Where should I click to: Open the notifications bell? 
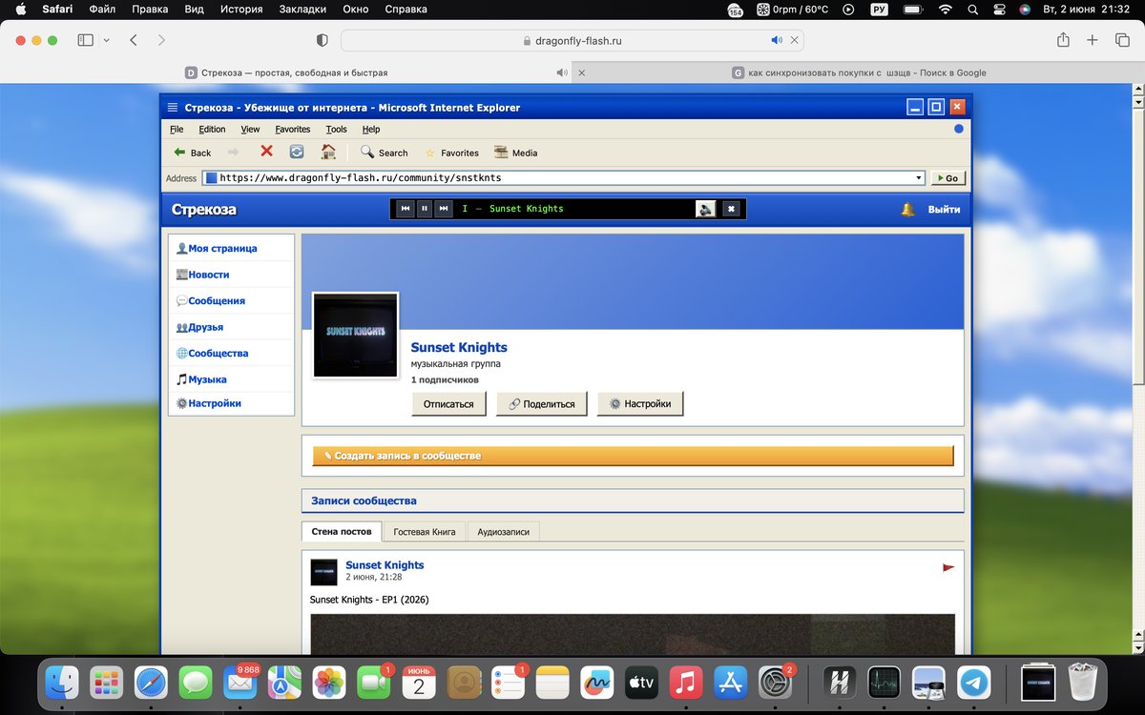907,210
